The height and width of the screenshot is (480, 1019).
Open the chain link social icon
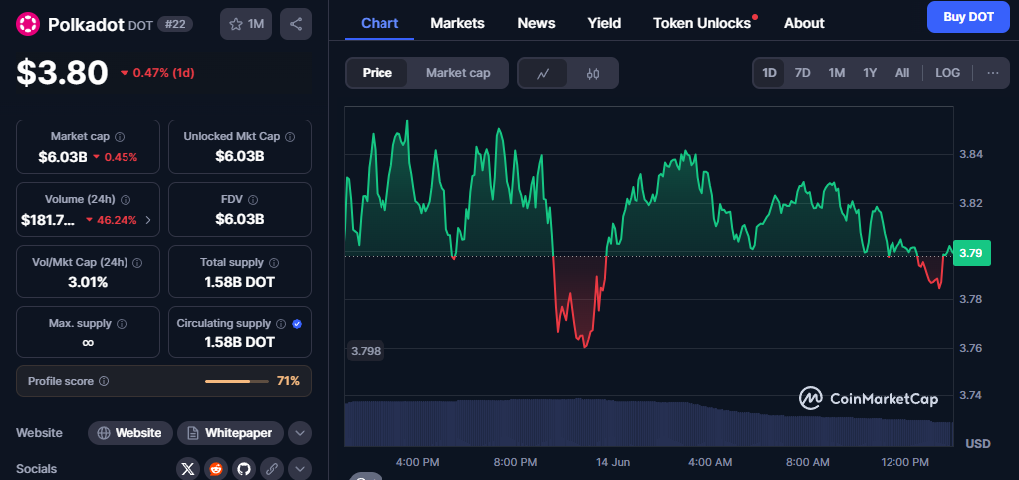271,469
